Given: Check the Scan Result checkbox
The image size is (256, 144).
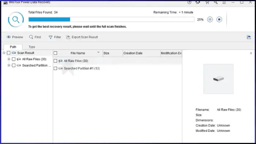Looking at the screenshot, I should (x=9, y=53).
